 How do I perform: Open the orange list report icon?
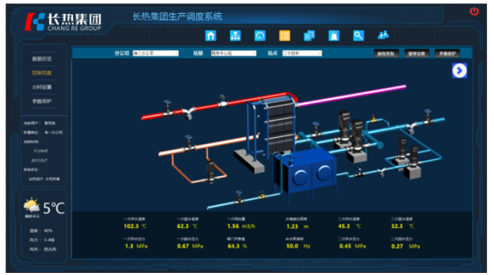coord(285,35)
